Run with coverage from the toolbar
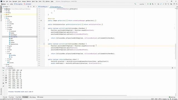The width and height of the screenshot is (178, 100). click(153, 4)
